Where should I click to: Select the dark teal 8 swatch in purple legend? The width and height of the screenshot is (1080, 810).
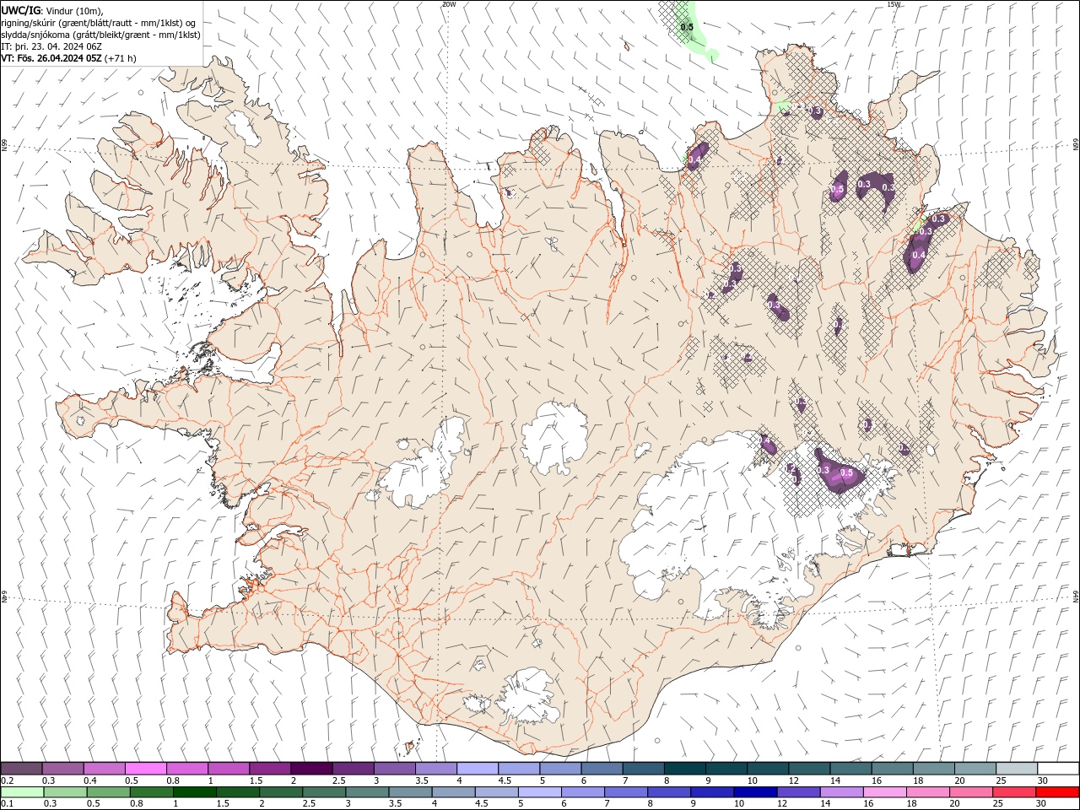tap(684, 768)
